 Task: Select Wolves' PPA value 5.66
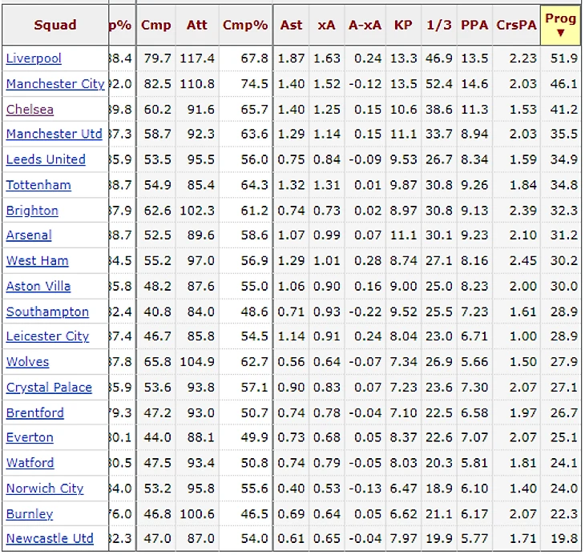474,362
